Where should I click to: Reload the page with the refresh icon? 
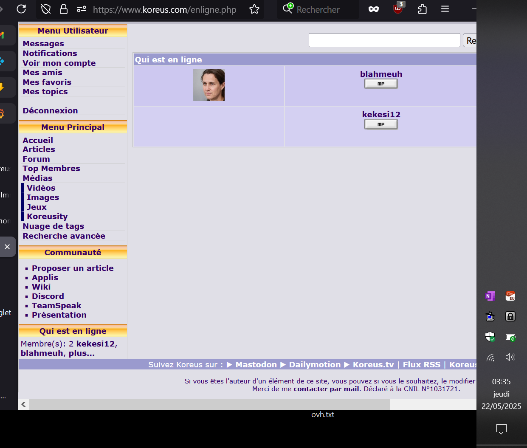pos(21,9)
